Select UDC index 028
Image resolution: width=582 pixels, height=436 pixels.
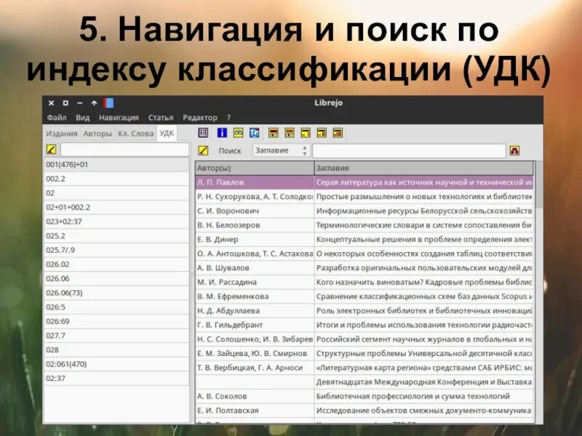(x=116, y=350)
